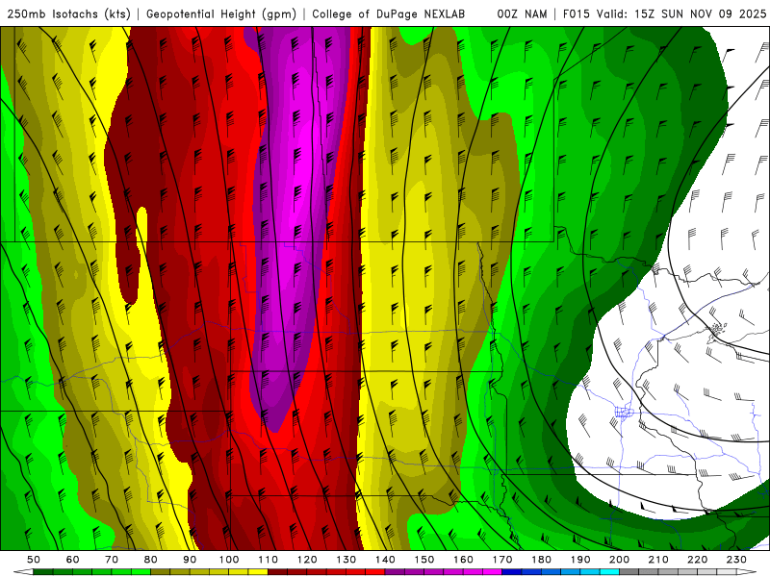Click the legend value 60
770x577 pixels.
point(73,560)
